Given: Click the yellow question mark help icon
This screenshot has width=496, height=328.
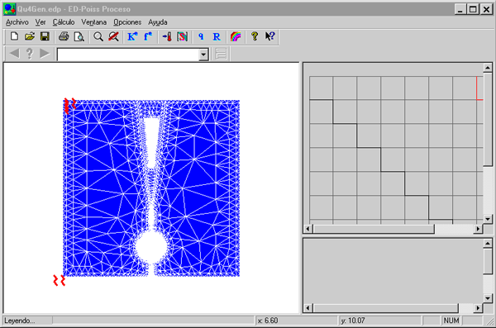Looking at the screenshot, I should [255, 36].
